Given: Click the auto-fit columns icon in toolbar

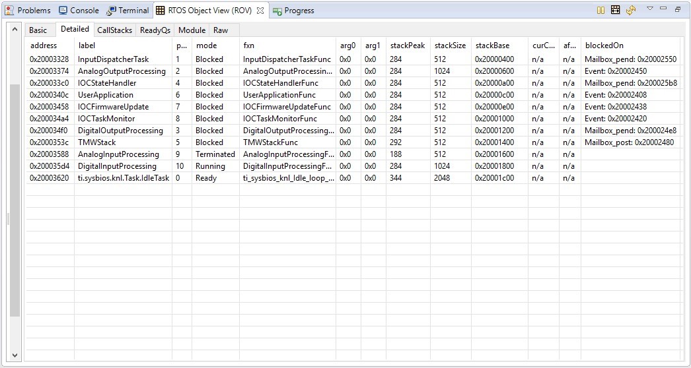Looking at the screenshot, I should pos(616,10).
